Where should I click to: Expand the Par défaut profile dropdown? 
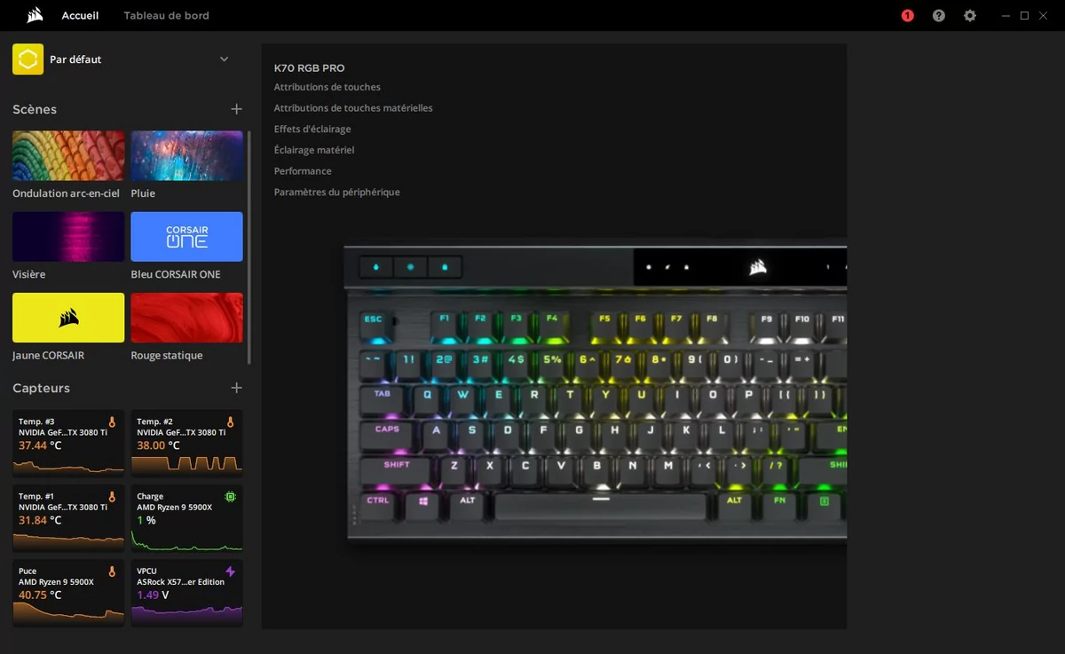(x=224, y=59)
